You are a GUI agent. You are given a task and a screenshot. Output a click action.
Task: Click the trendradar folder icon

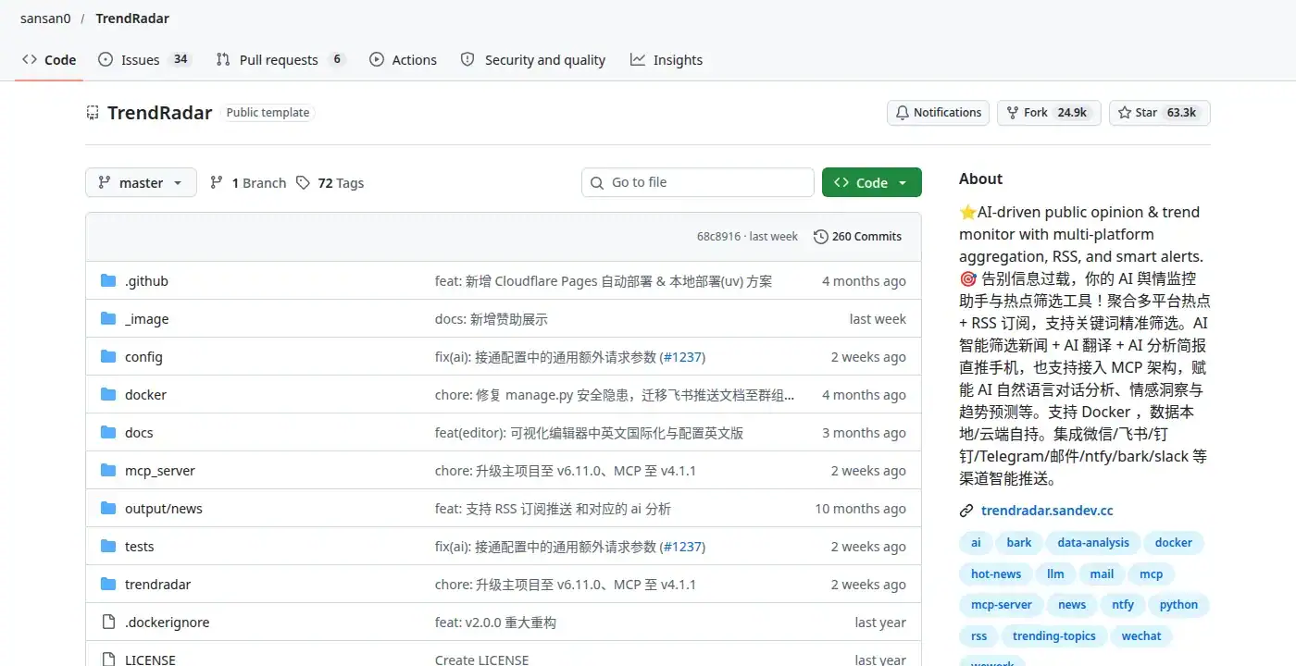coord(108,585)
